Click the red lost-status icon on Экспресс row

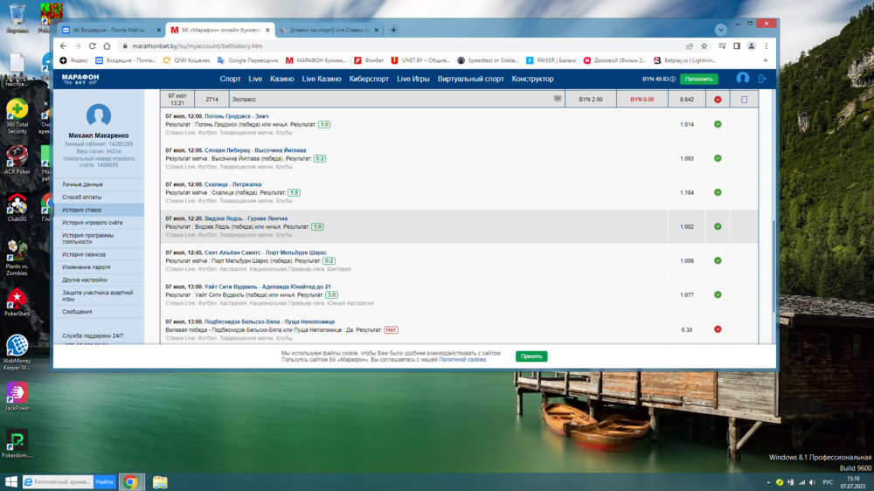(718, 100)
